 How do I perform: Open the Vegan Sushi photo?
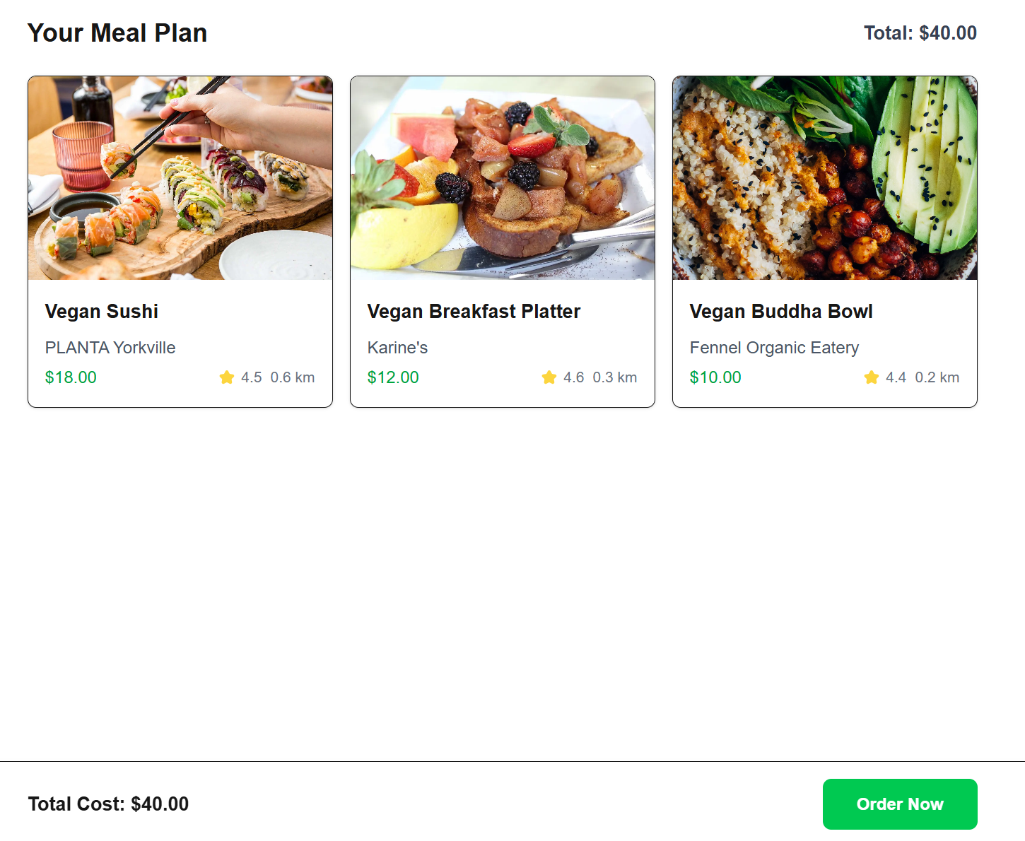tap(180, 178)
